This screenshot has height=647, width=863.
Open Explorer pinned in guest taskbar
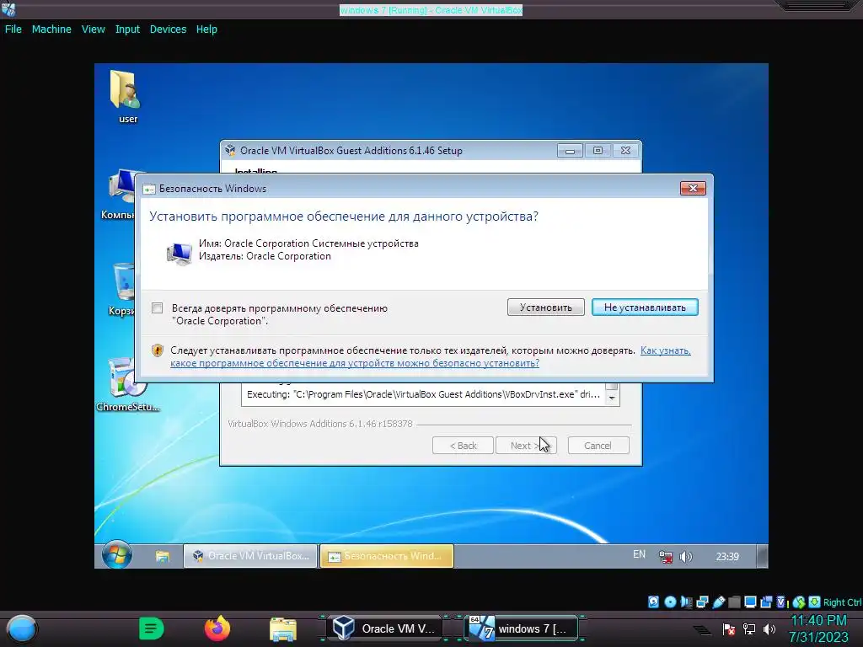(163, 556)
